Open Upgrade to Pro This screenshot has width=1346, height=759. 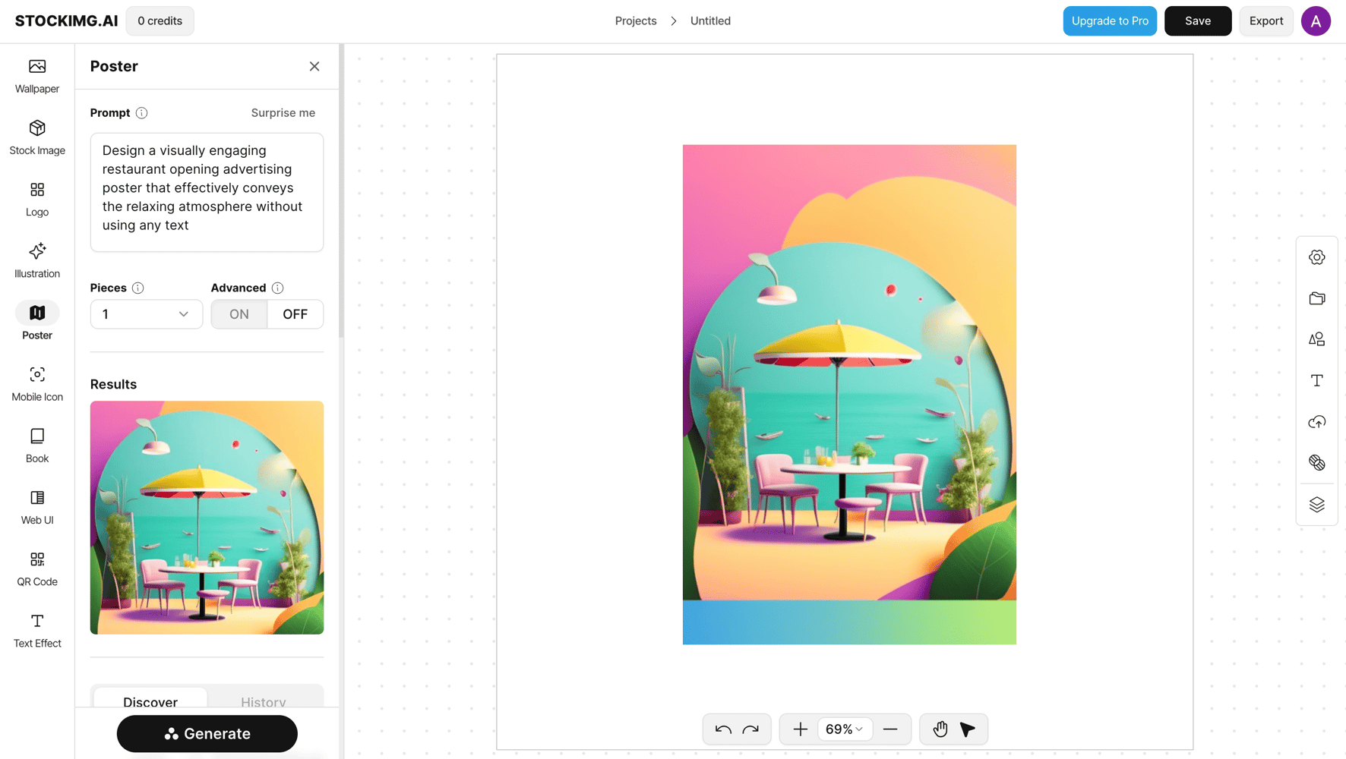coord(1110,20)
